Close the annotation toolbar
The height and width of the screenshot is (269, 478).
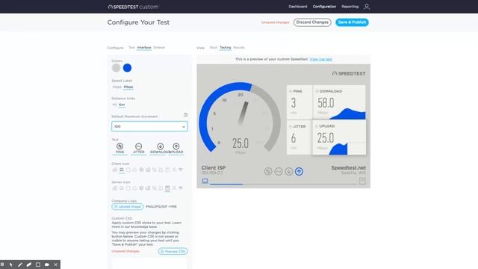pyautogui.click(x=55, y=265)
